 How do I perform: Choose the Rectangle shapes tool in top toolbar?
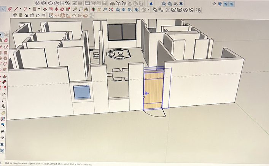coord(35,9)
